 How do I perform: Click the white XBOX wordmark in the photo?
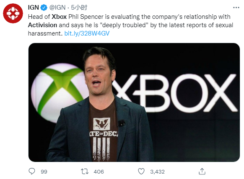point(175,93)
